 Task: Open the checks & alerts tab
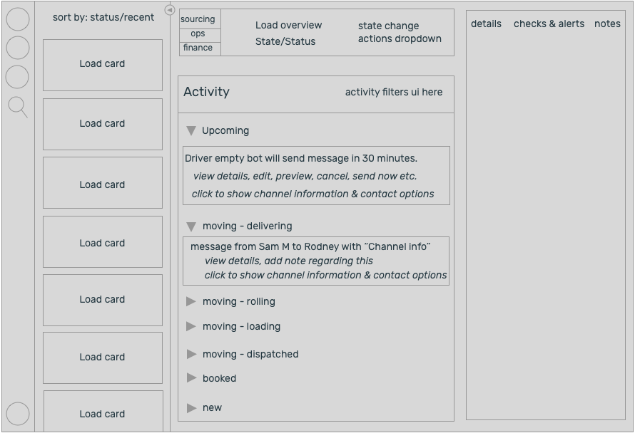tap(549, 24)
